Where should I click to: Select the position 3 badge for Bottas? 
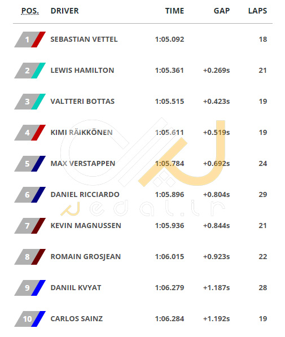30,102
